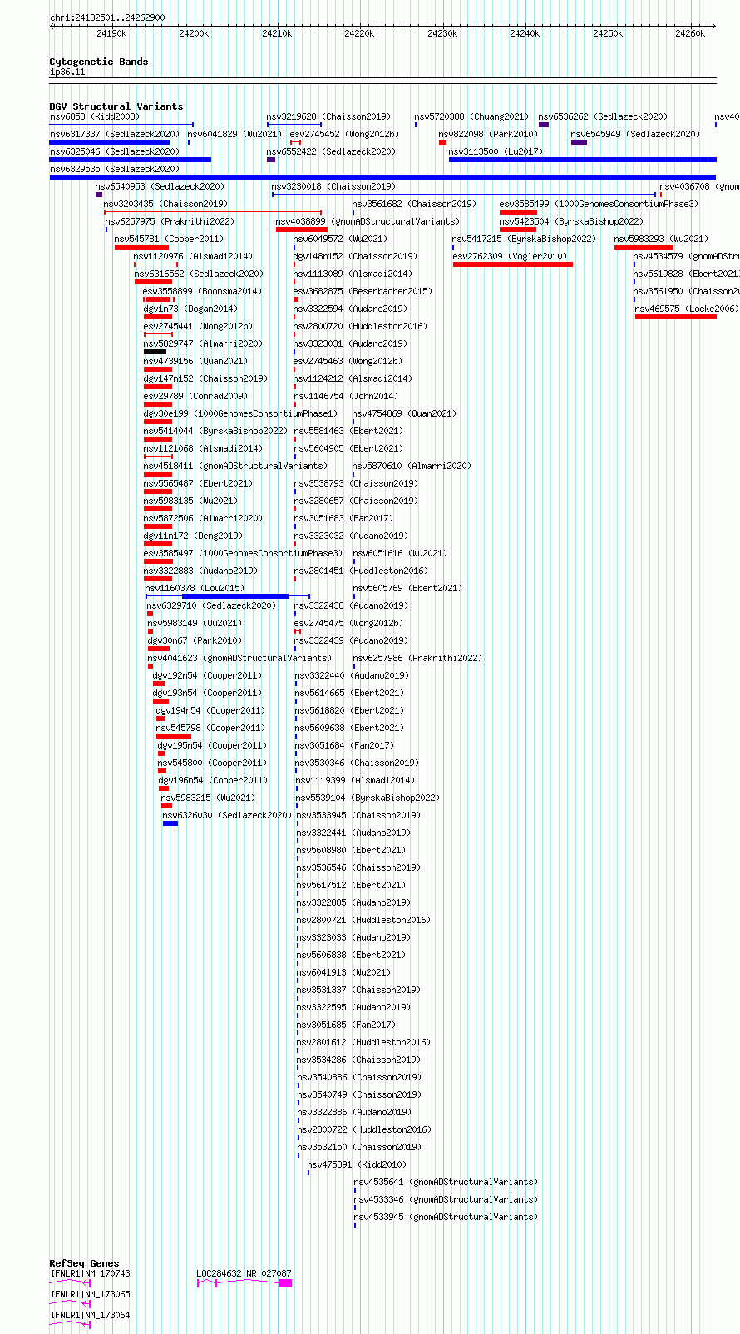Screen dimensions: 740x1334
Task: Open esv3558899 (Boomsma2014) variant
Action: coord(202,292)
